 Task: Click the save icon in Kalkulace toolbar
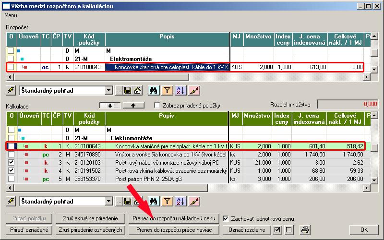(128, 202)
